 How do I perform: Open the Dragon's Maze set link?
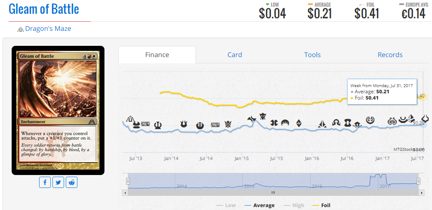pyautogui.click(x=48, y=28)
